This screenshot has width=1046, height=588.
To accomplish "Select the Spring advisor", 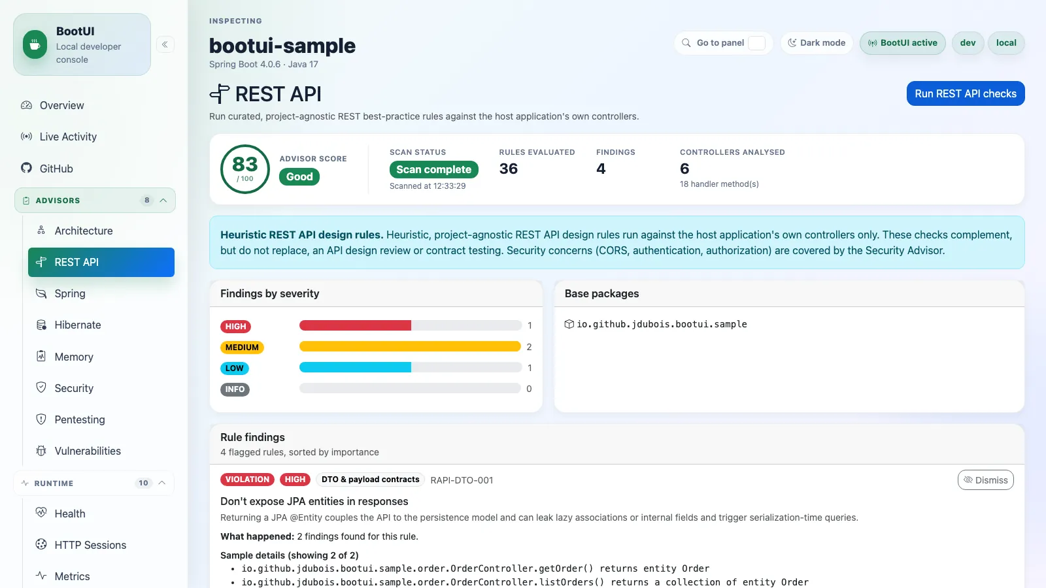I will point(101,293).
